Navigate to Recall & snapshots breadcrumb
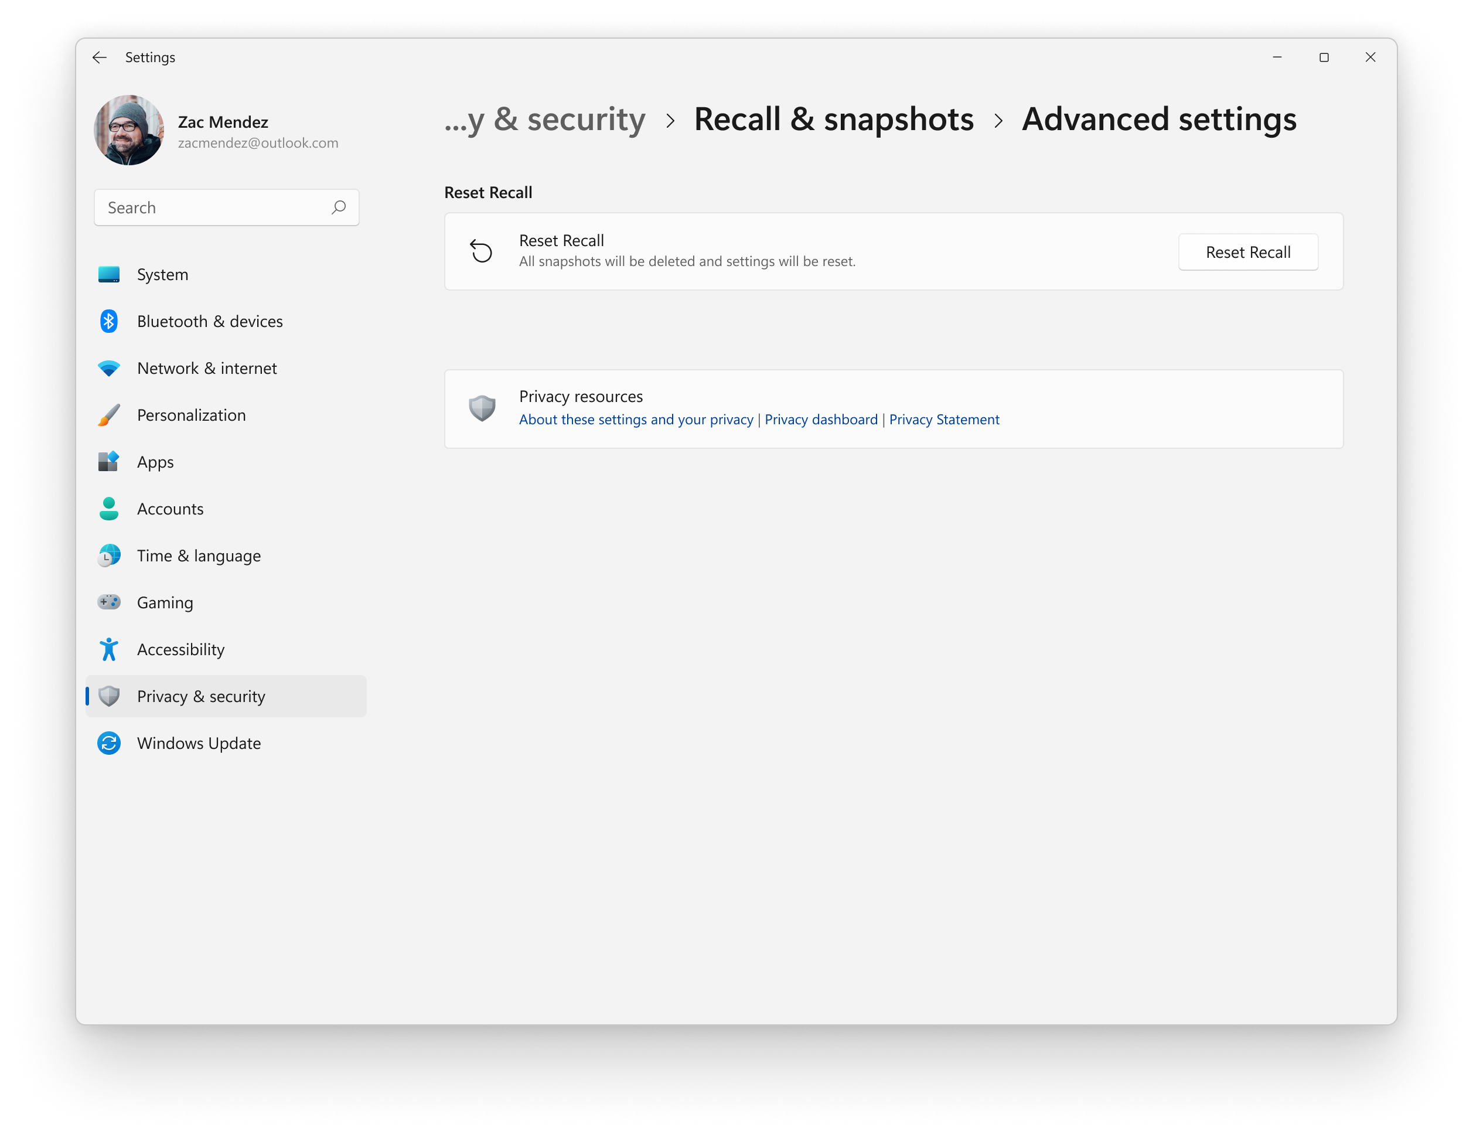This screenshot has height=1138, width=1473. 834,120
